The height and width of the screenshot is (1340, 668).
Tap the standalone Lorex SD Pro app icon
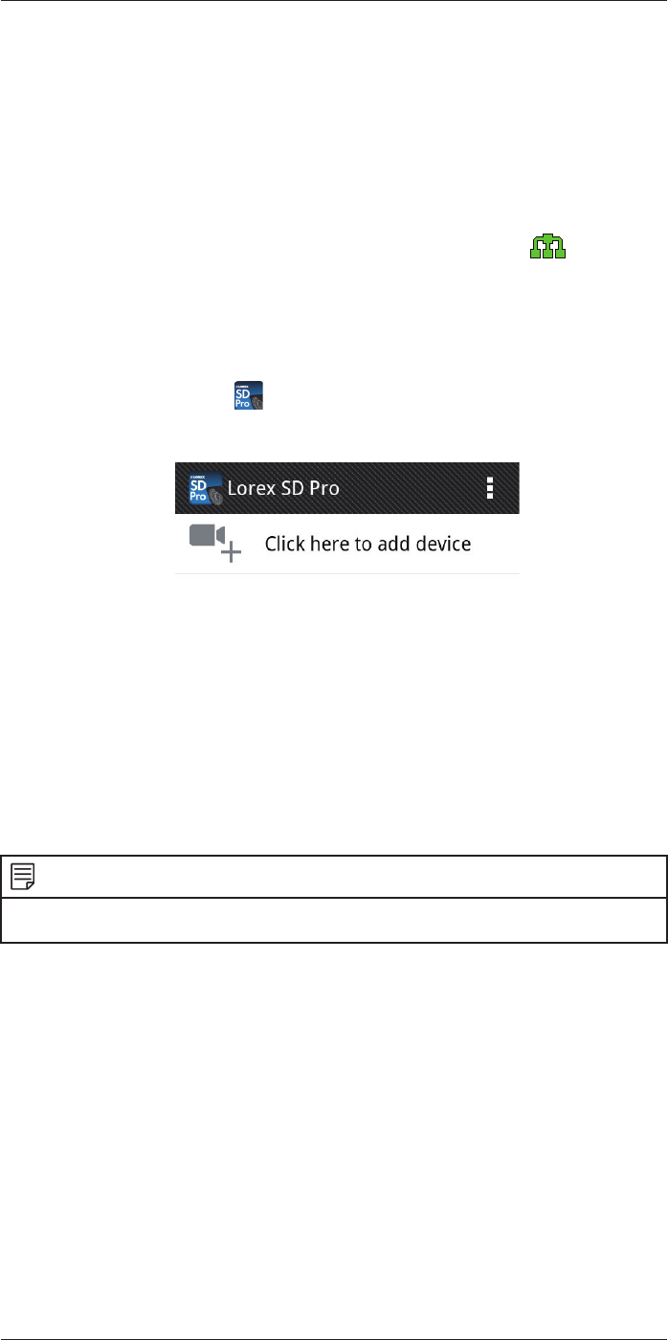click(x=250, y=396)
